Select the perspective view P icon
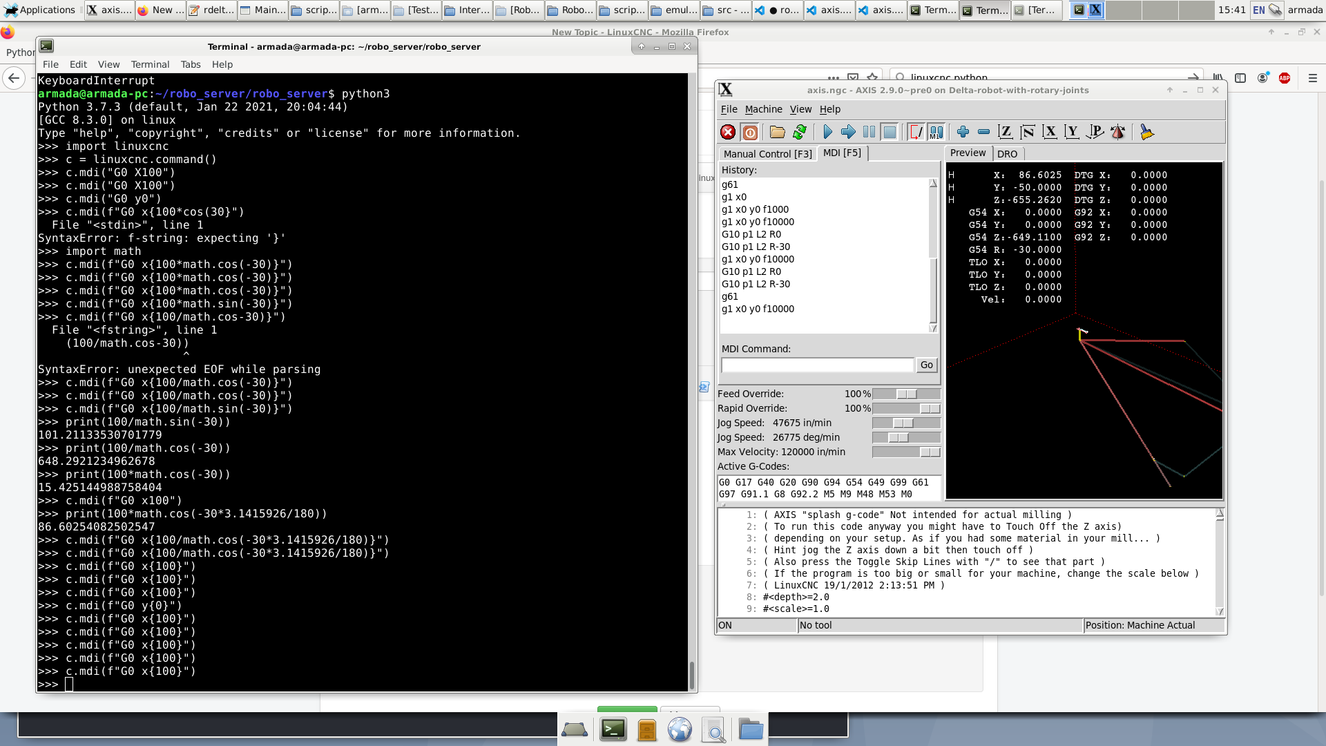Image resolution: width=1326 pixels, height=746 pixels. click(1095, 132)
